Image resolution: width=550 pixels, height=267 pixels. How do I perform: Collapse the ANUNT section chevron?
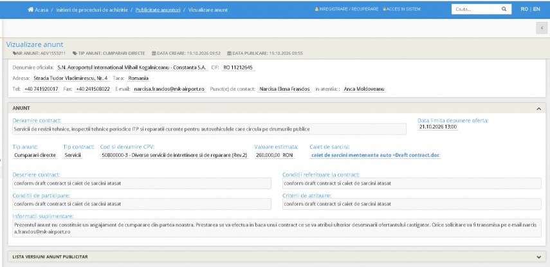tap(539, 109)
